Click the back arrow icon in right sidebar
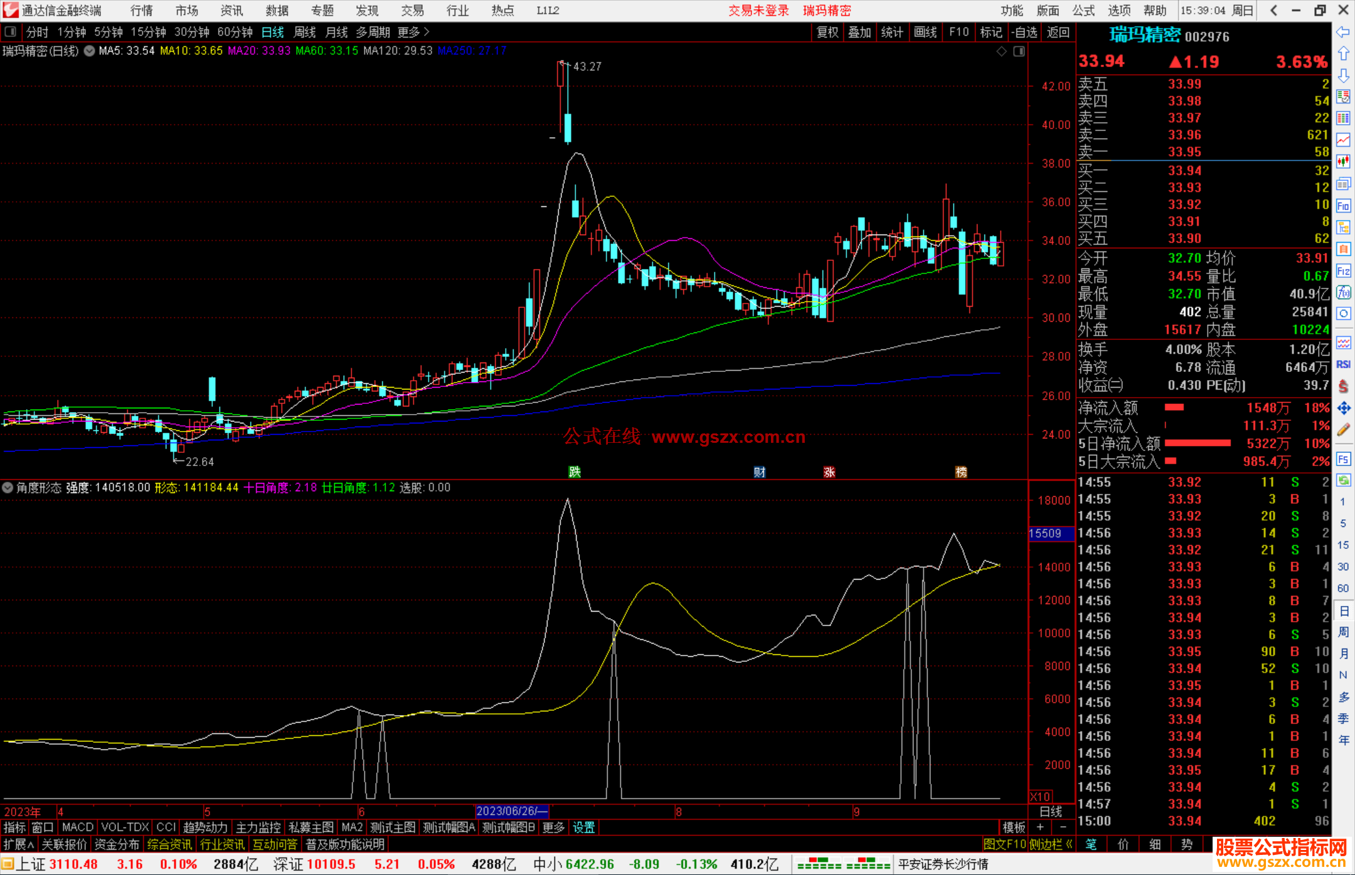The height and width of the screenshot is (875, 1355). [x=1343, y=32]
